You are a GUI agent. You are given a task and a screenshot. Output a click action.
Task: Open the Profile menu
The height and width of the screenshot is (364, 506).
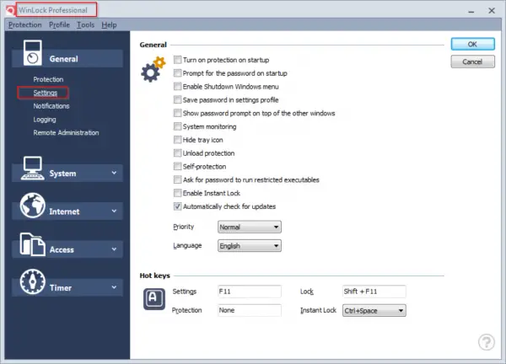[x=59, y=24]
